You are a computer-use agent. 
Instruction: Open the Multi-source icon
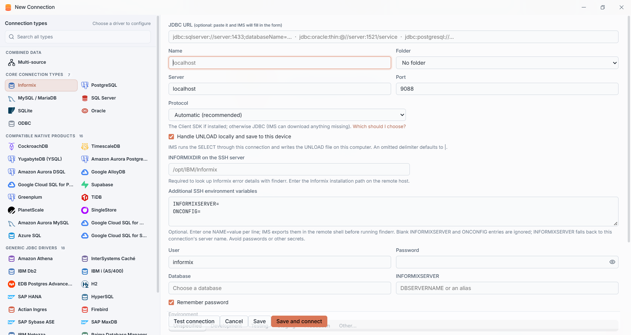click(12, 62)
